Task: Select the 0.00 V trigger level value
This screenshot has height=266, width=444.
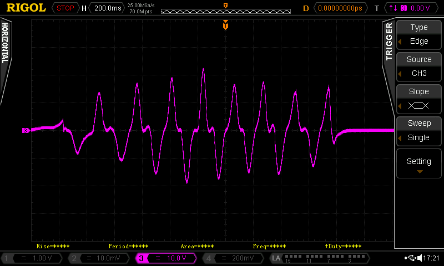Action: (x=420, y=8)
